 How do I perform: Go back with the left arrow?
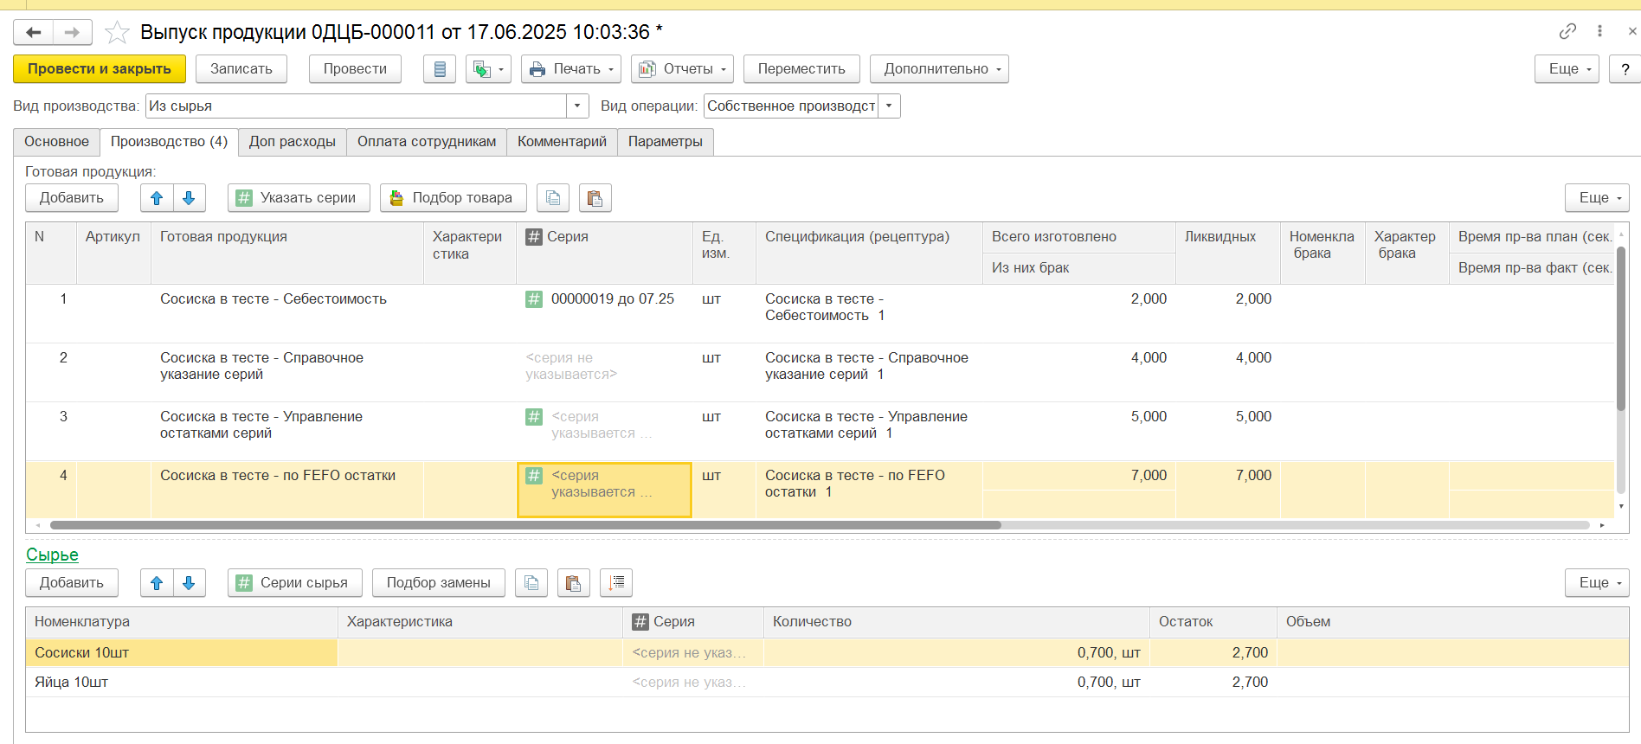pos(34,33)
